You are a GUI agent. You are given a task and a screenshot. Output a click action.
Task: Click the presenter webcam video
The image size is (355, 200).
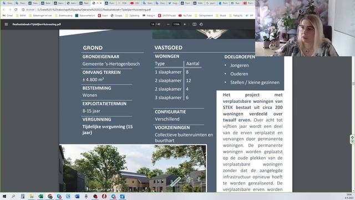305,28
